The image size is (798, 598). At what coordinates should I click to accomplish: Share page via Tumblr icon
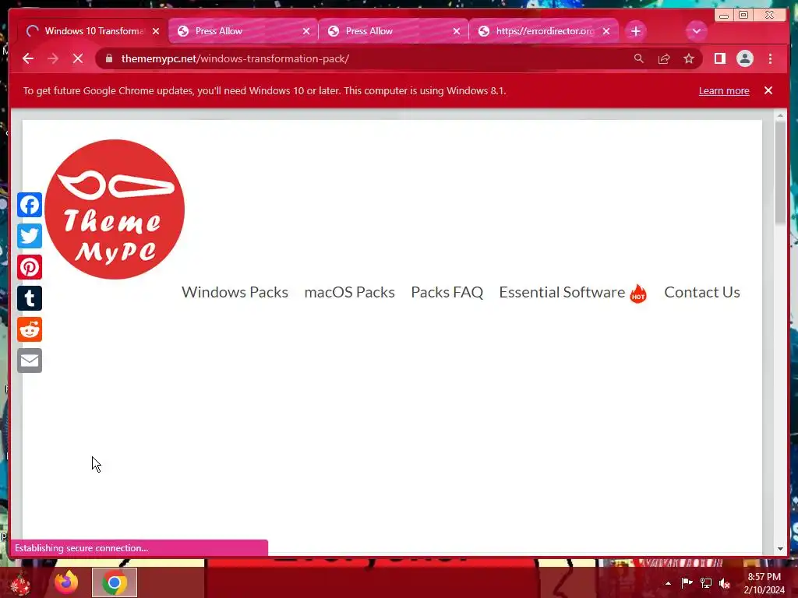tap(30, 298)
